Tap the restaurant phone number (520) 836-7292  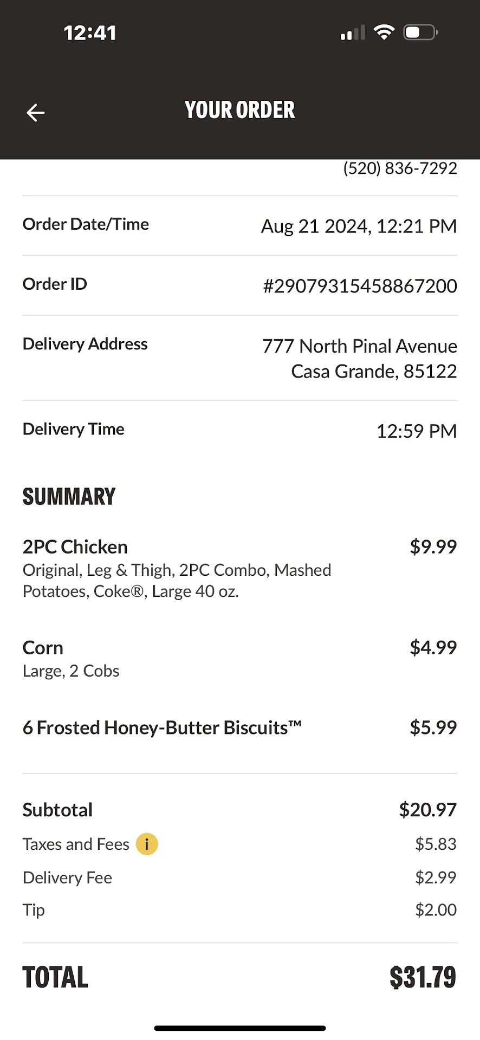[400, 168]
